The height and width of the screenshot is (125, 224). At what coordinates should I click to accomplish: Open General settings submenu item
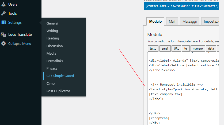(x=52, y=23)
